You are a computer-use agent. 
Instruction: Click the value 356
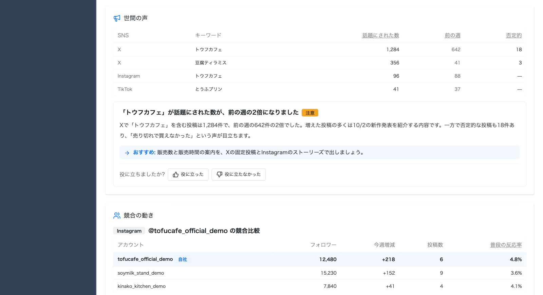click(395, 63)
